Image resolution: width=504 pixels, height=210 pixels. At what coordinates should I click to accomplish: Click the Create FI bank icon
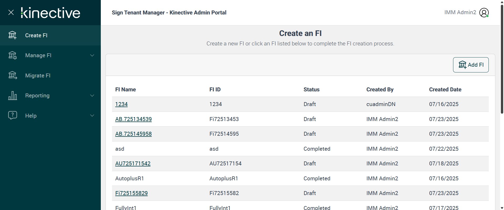click(12, 35)
